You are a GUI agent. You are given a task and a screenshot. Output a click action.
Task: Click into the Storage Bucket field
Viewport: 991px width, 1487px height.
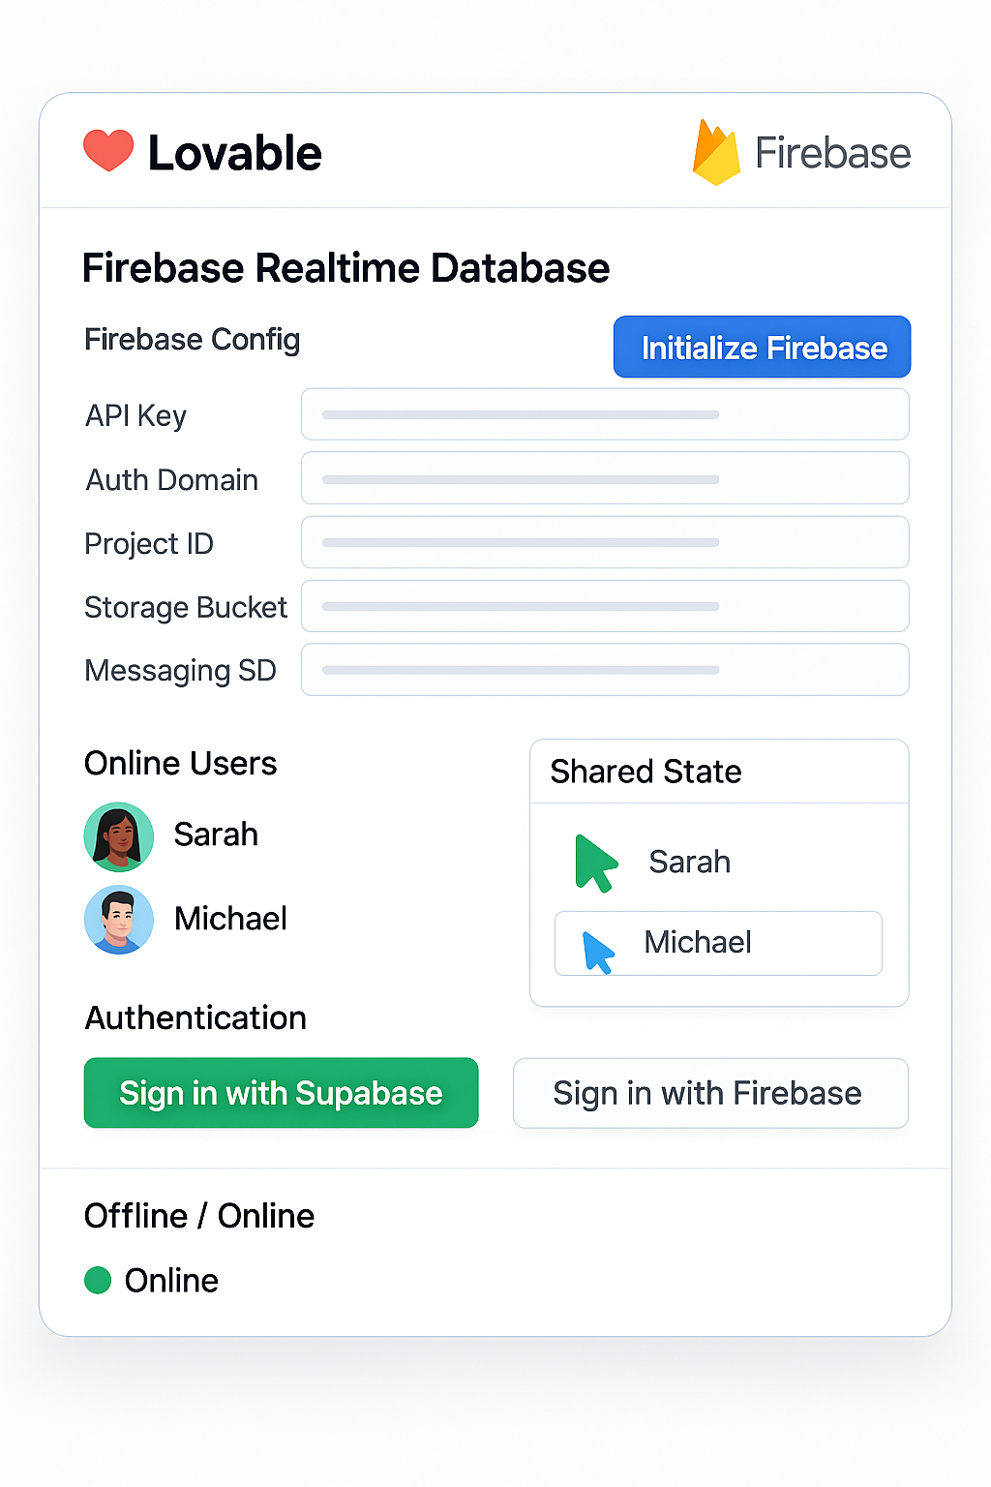[605, 606]
